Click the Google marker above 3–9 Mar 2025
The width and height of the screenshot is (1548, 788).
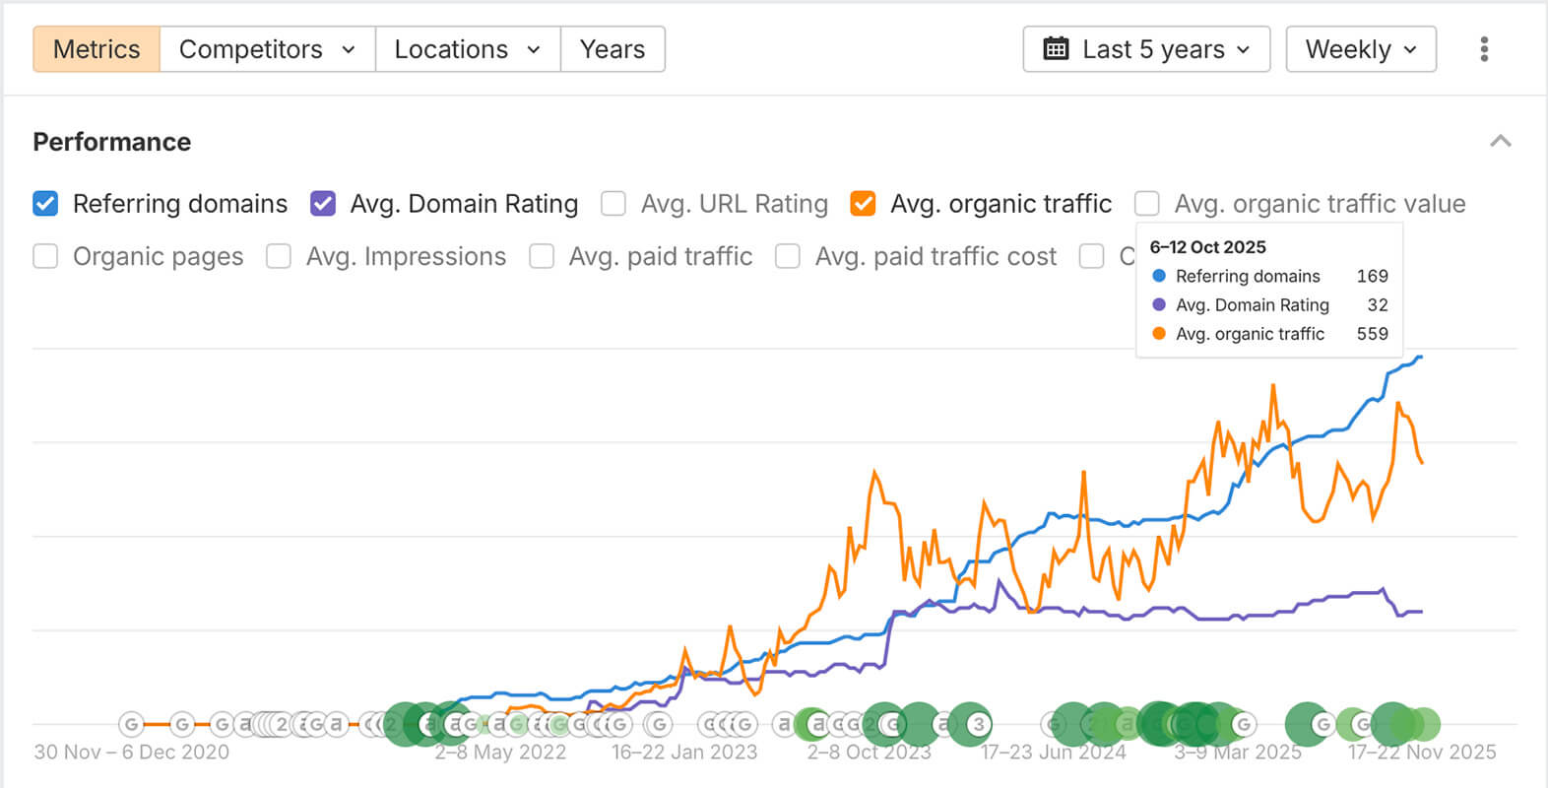pos(1244,725)
